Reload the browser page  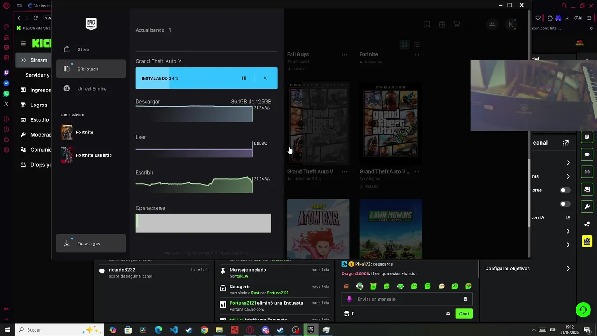pyautogui.click(x=35, y=18)
